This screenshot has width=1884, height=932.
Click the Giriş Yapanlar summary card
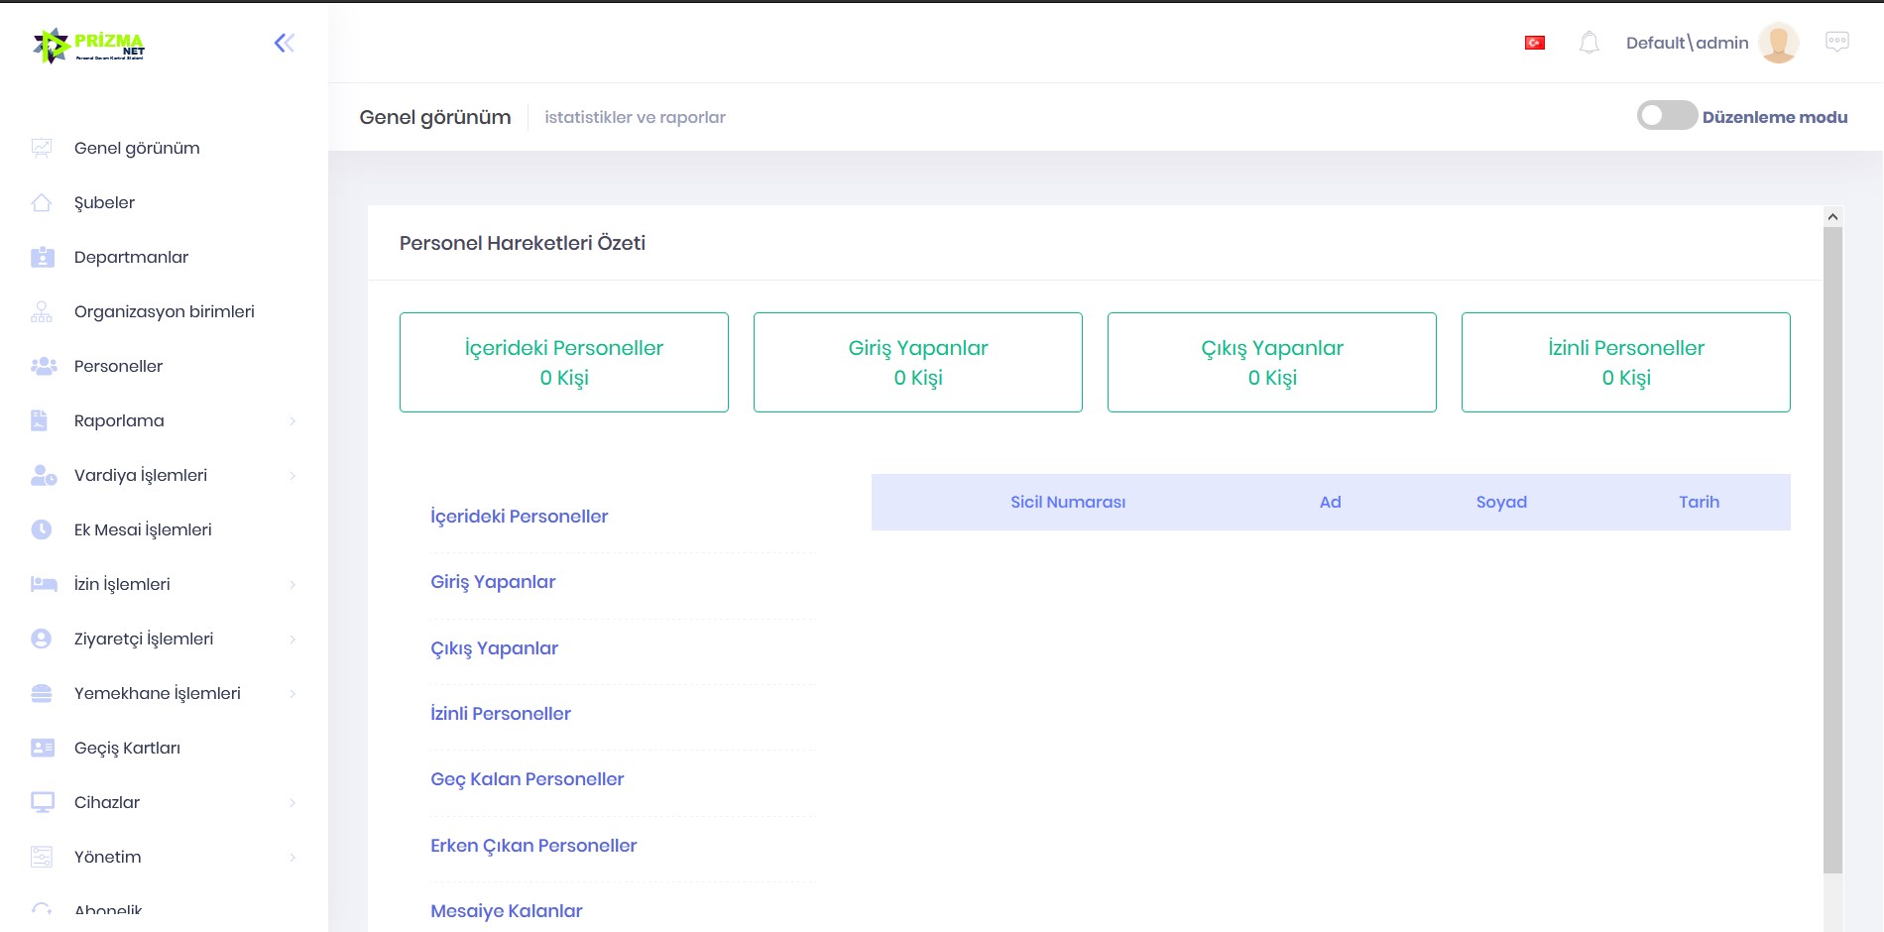(x=917, y=362)
